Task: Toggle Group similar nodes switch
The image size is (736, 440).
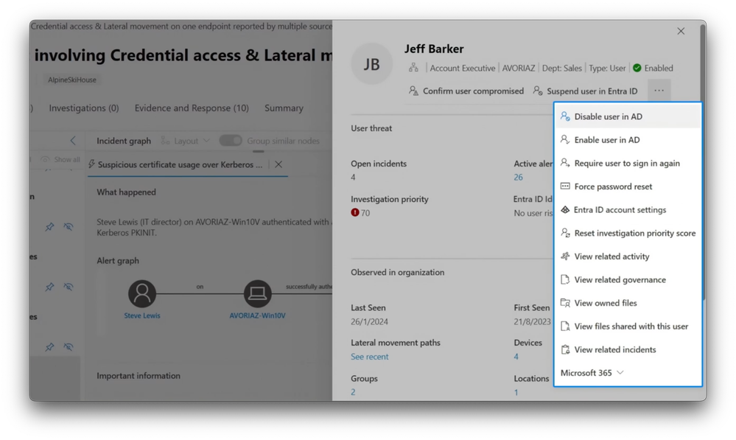Action: (231, 141)
